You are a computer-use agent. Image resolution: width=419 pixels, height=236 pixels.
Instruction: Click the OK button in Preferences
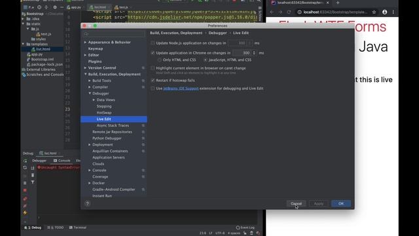click(x=341, y=204)
